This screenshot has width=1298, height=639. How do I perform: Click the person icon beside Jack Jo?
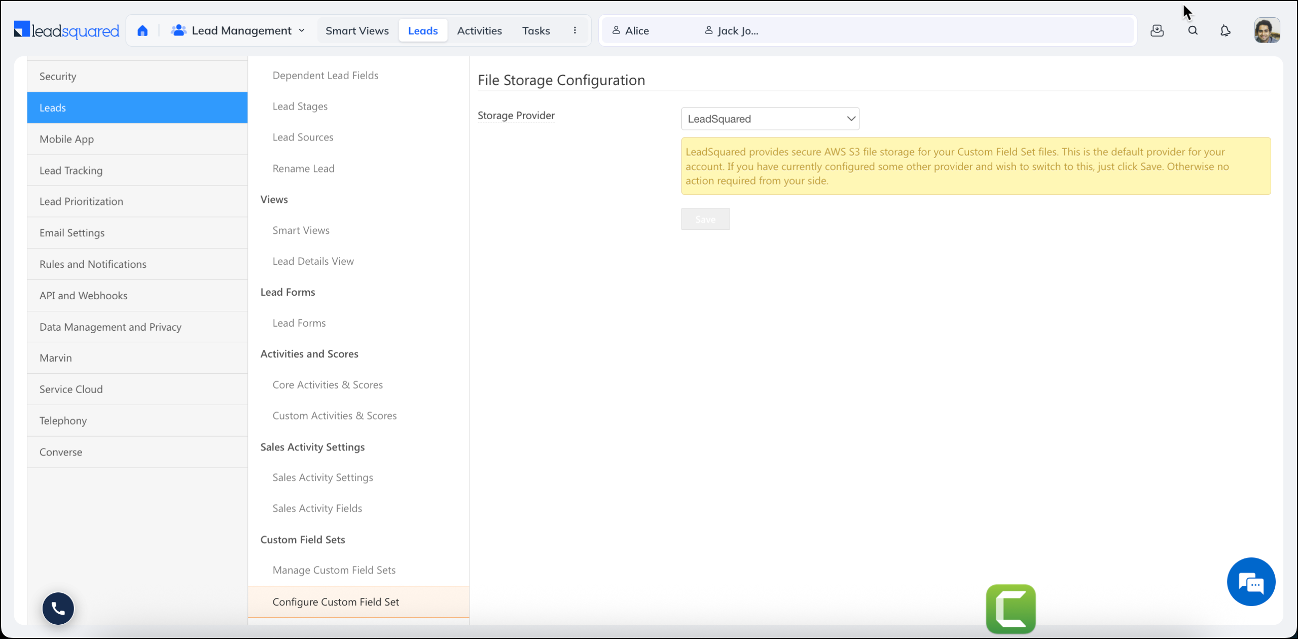tap(709, 30)
